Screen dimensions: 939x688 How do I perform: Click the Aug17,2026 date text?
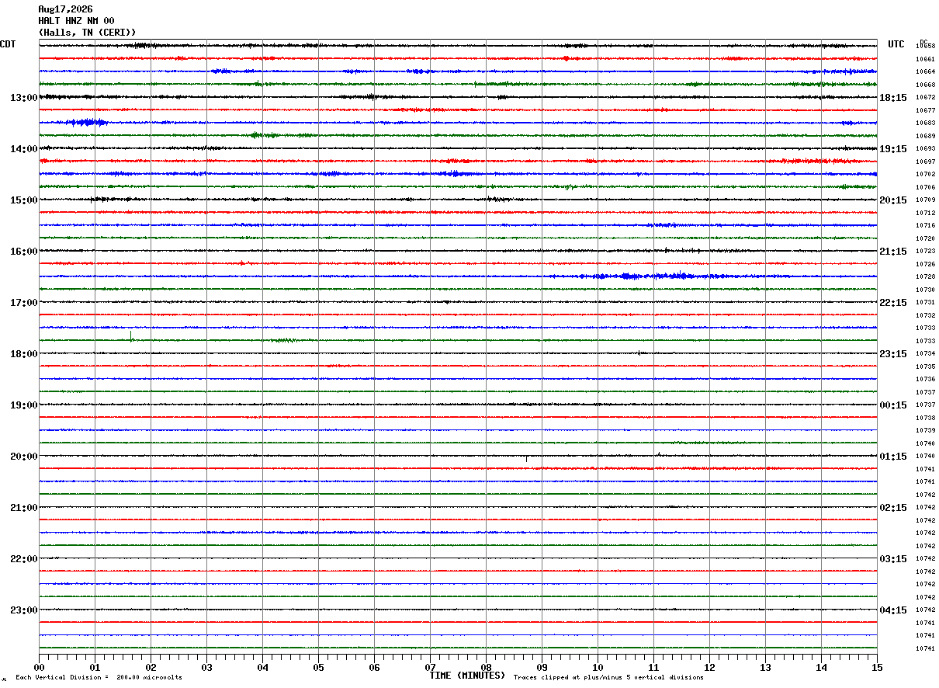point(65,9)
